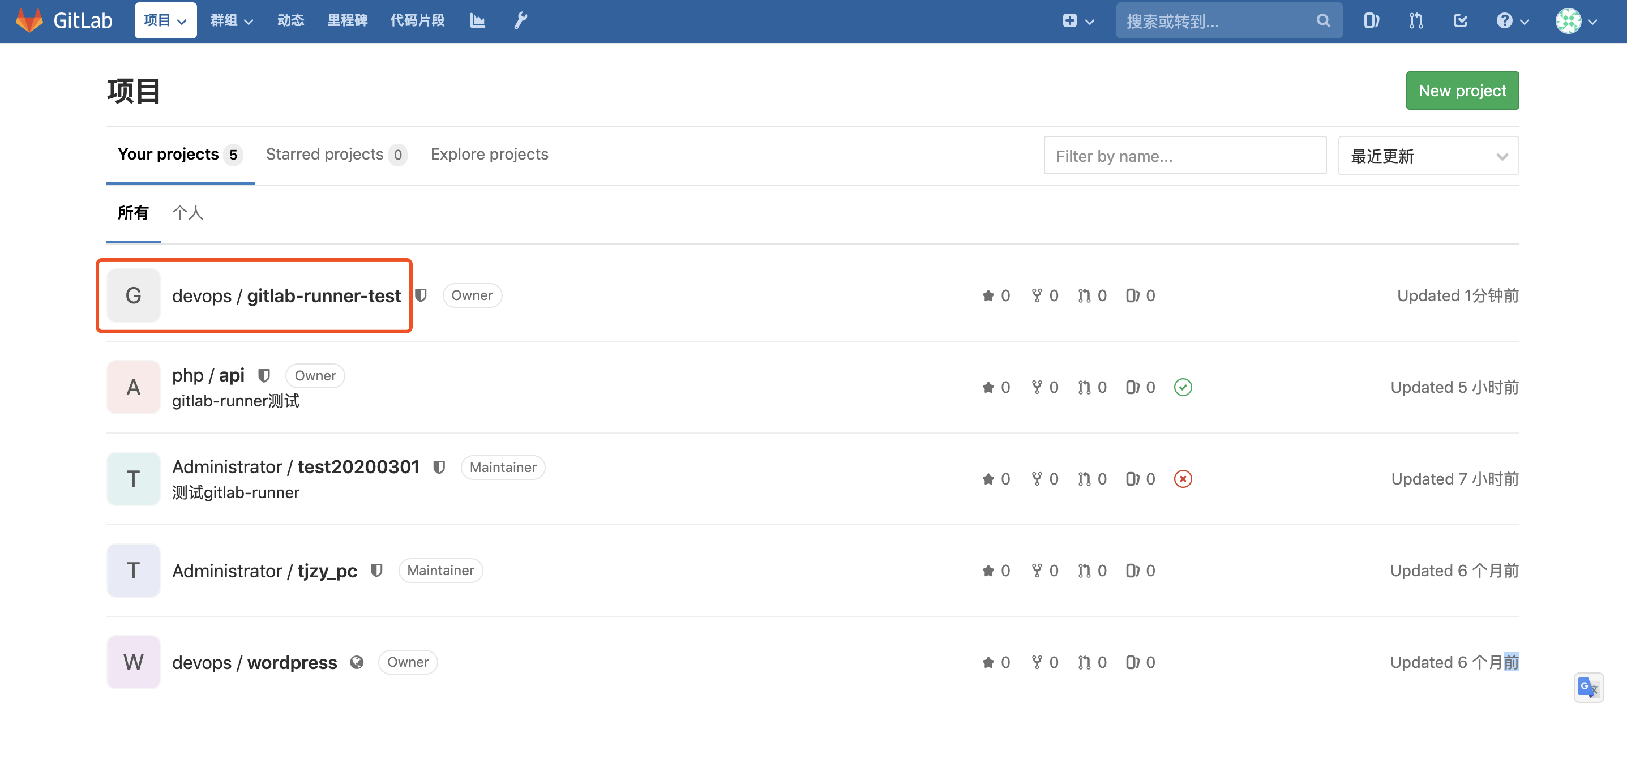1627x763 pixels.
Task: Open the create new (+) dropdown
Action: (x=1077, y=20)
